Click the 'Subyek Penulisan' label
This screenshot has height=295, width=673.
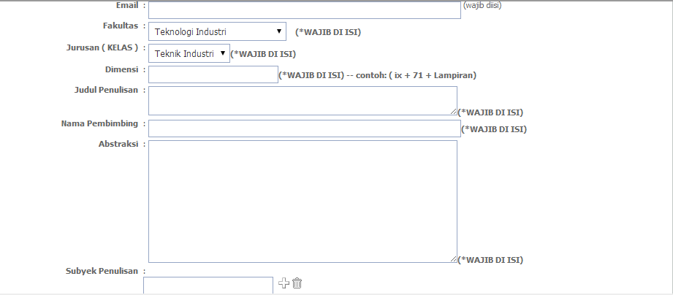(102, 271)
